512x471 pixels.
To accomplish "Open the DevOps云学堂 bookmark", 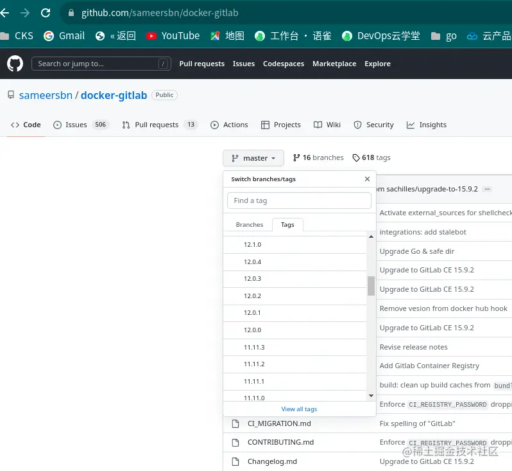I will click(381, 35).
